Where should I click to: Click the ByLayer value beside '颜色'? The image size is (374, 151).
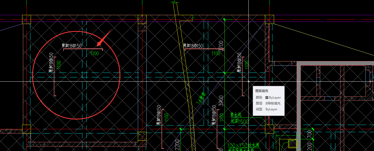coord(275,98)
